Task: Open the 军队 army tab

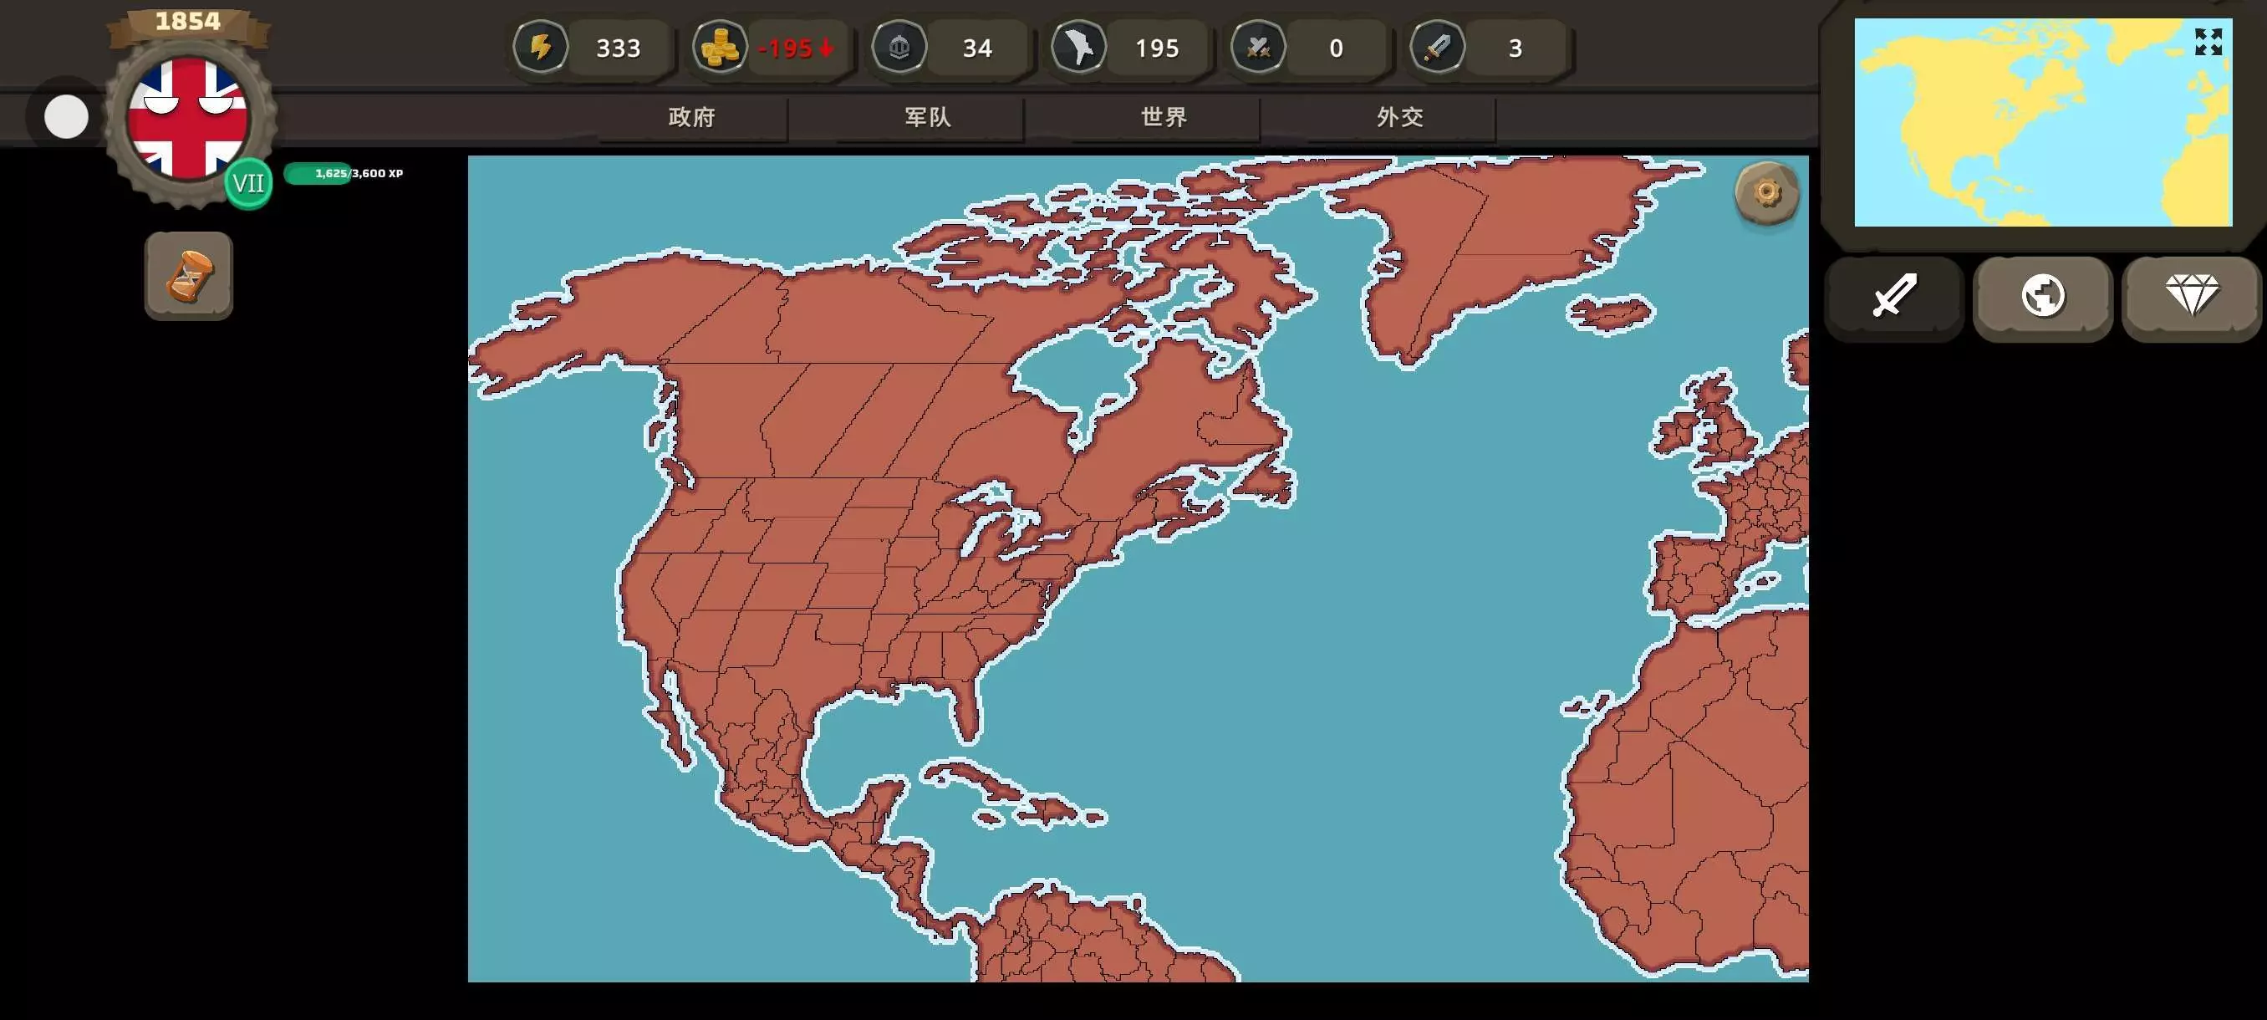Action: tap(928, 117)
